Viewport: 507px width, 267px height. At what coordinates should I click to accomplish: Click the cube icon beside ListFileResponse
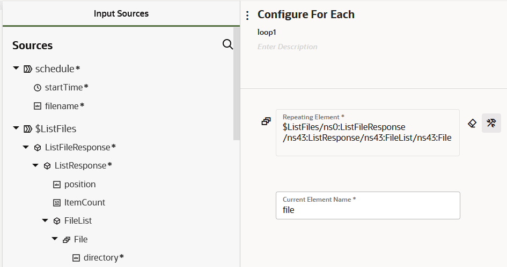point(38,147)
